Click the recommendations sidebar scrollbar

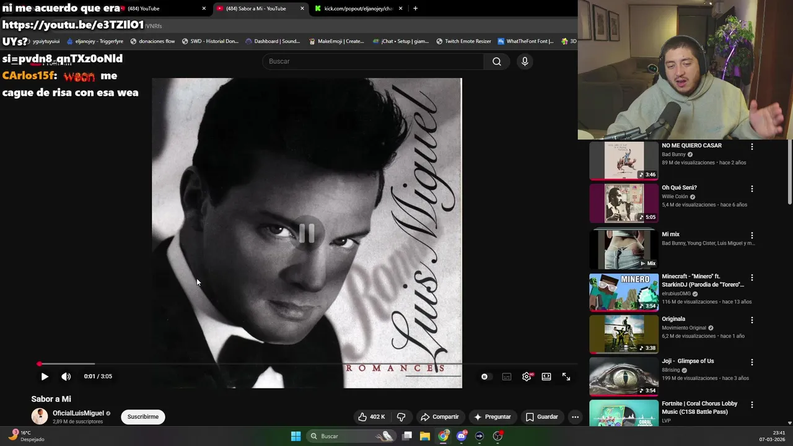[789, 172]
